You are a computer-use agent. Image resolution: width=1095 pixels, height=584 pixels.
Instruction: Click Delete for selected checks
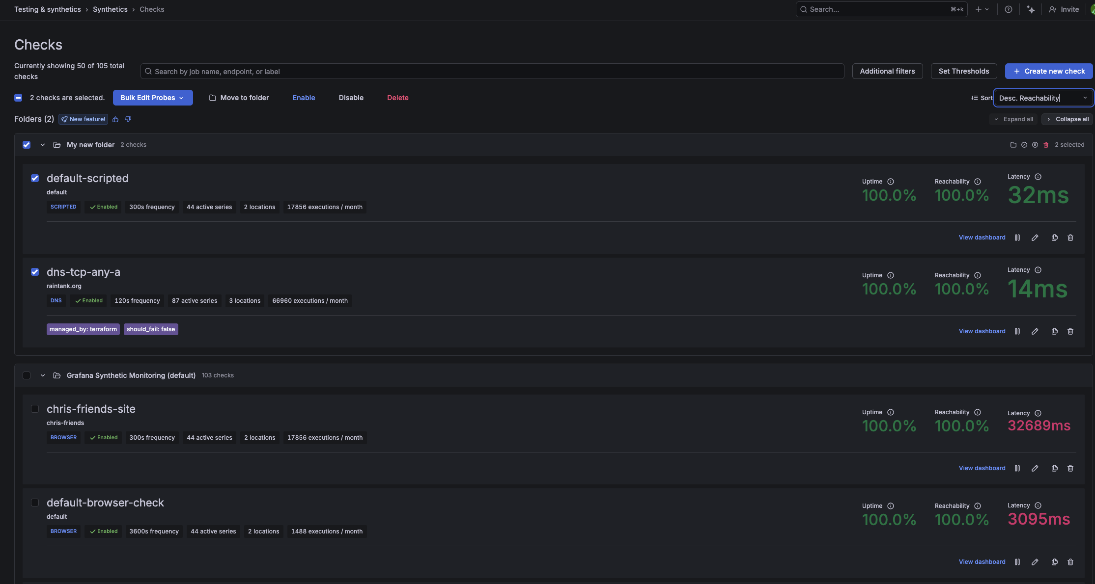click(x=398, y=98)
